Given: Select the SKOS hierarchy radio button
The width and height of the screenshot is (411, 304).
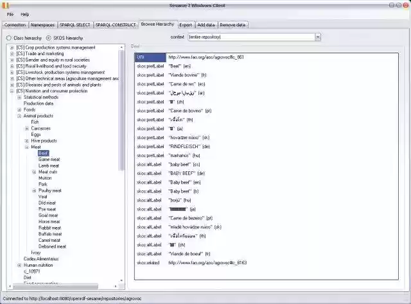Looking at the screenshot, I should [49, 38].
